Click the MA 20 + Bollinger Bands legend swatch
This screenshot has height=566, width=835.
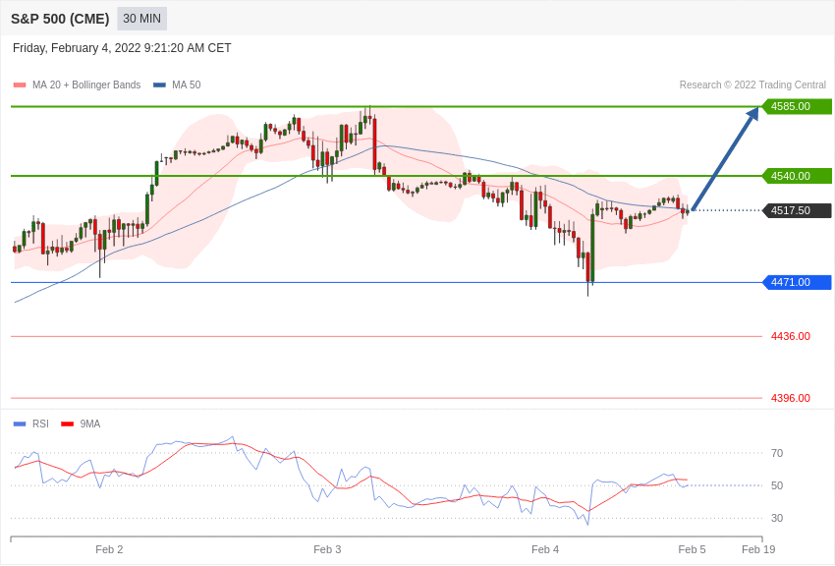20,85
